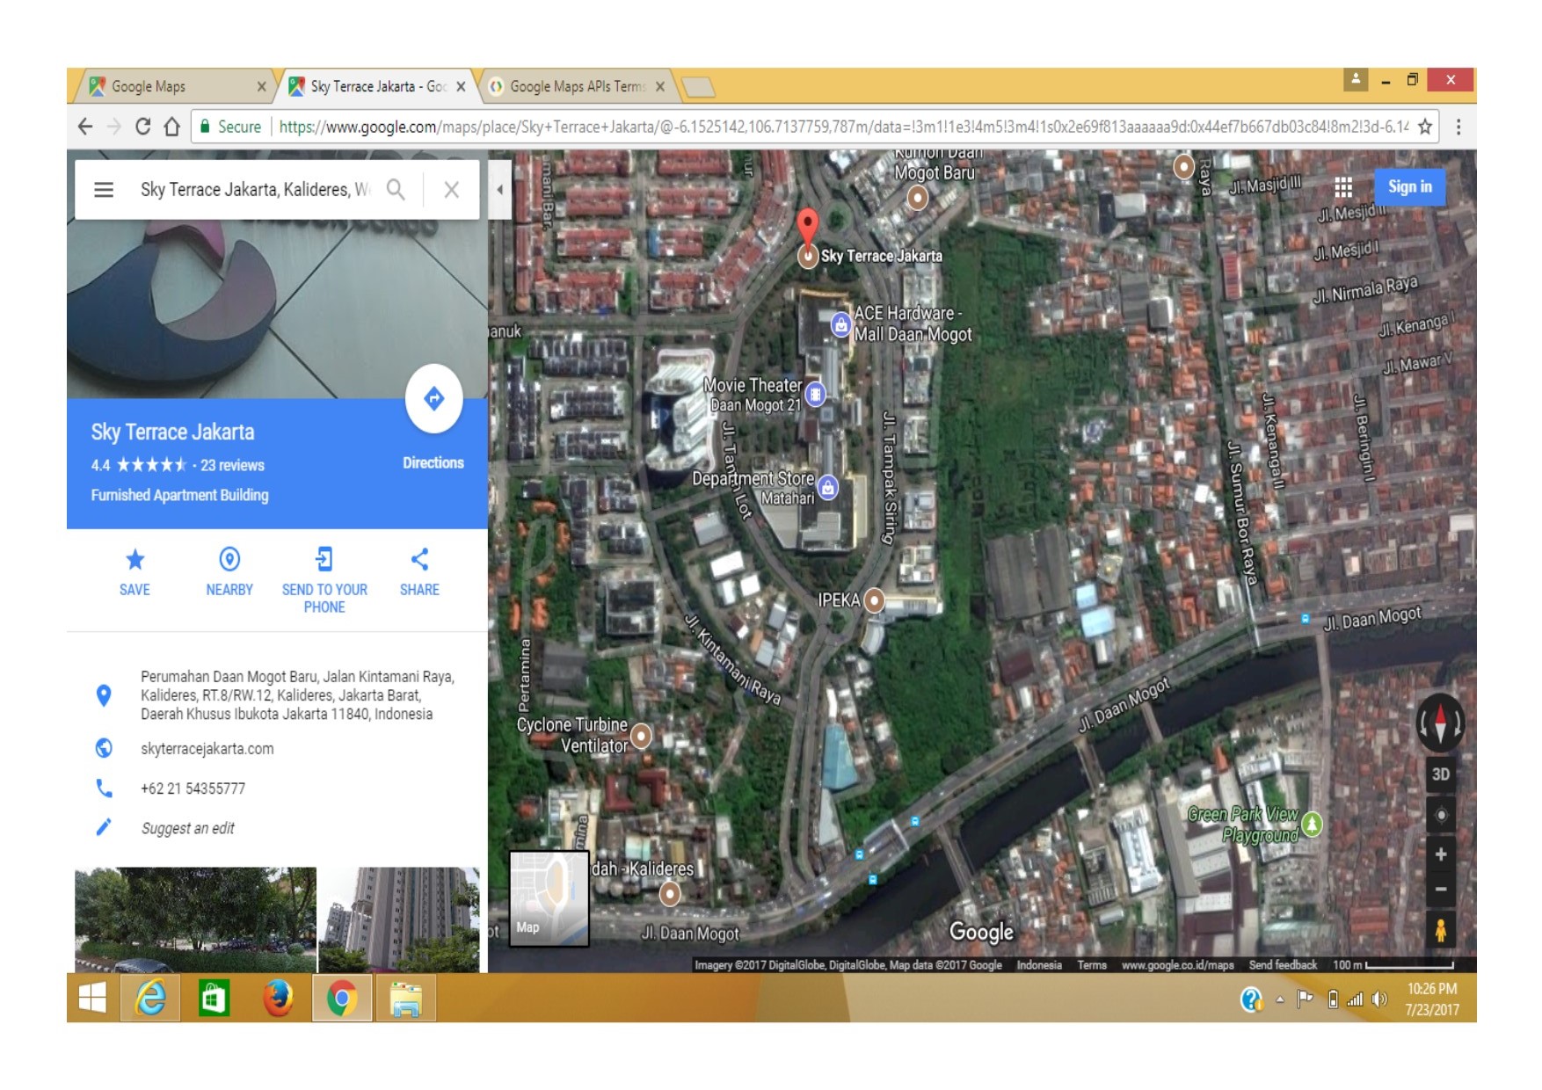Click the search magnifier icon
This screenshot has height=1090, width=1542.
point(396,190)
